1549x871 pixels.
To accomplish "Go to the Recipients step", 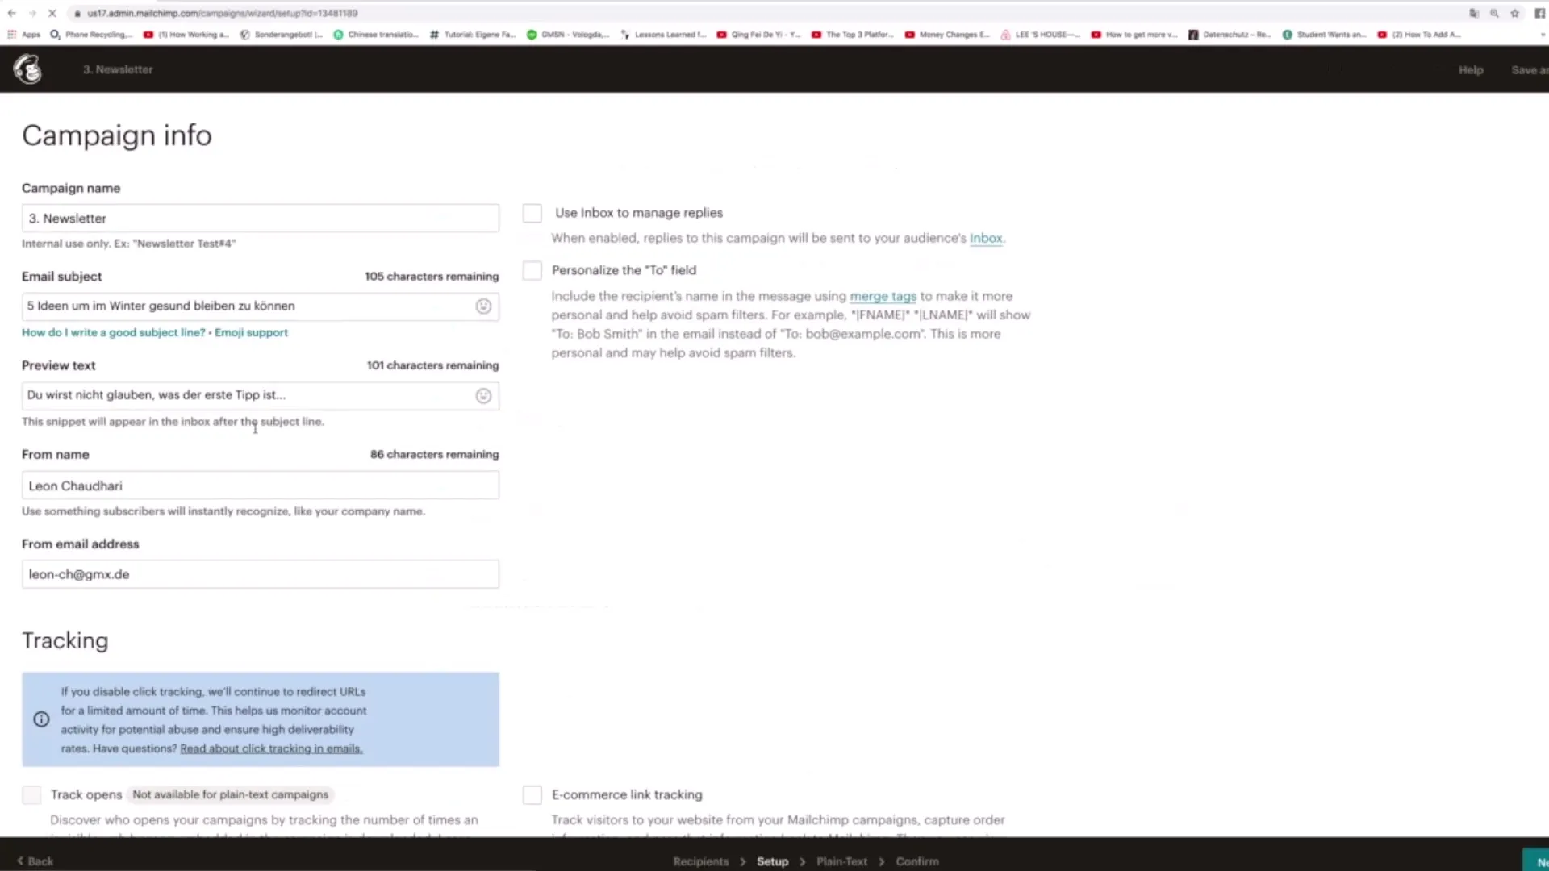I will coord(700,861).
